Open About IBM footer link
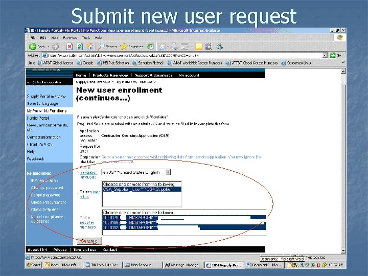Viewport: 368px width, 276px height. [37, 250]
